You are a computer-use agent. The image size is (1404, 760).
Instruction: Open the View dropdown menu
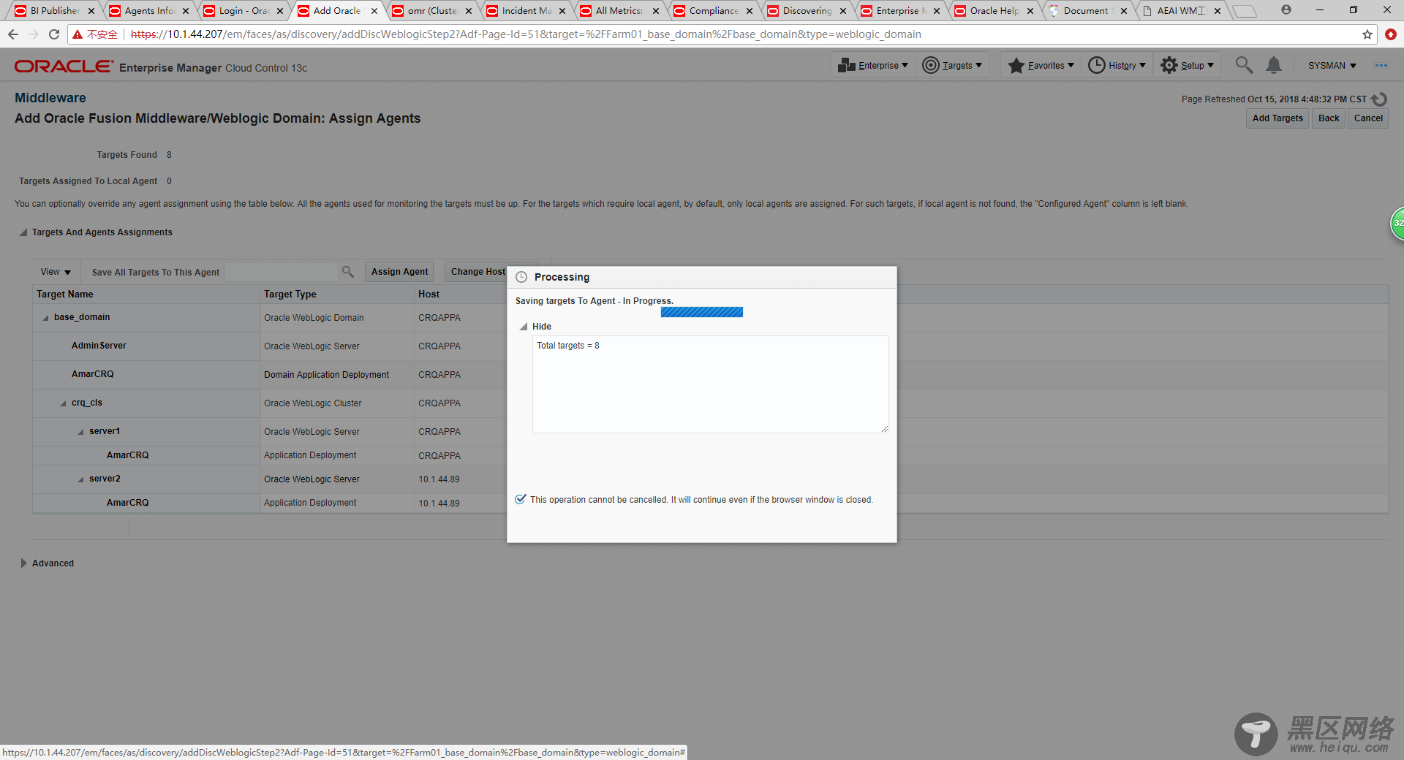[56, 272]
